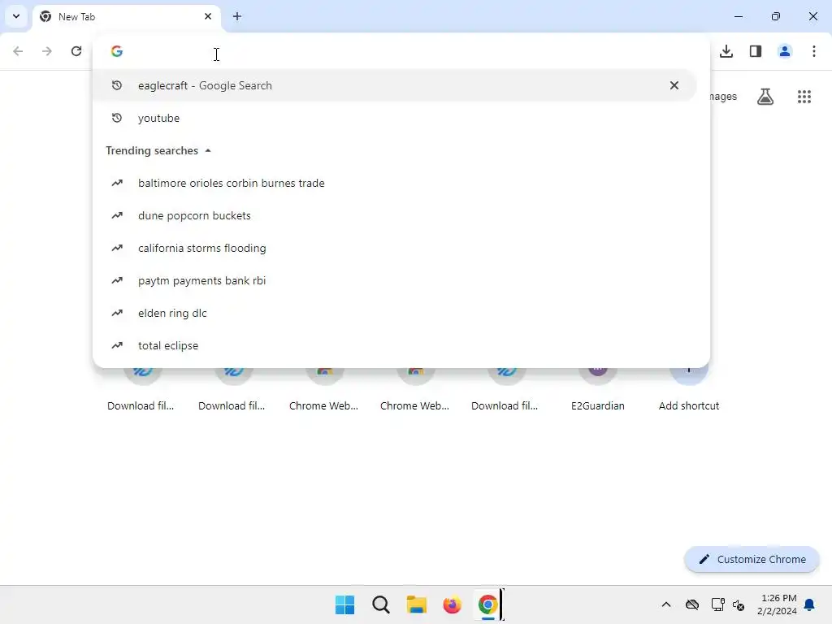Open Chrome three-dot menu
The image size is (832, 624).
point(814,51)
